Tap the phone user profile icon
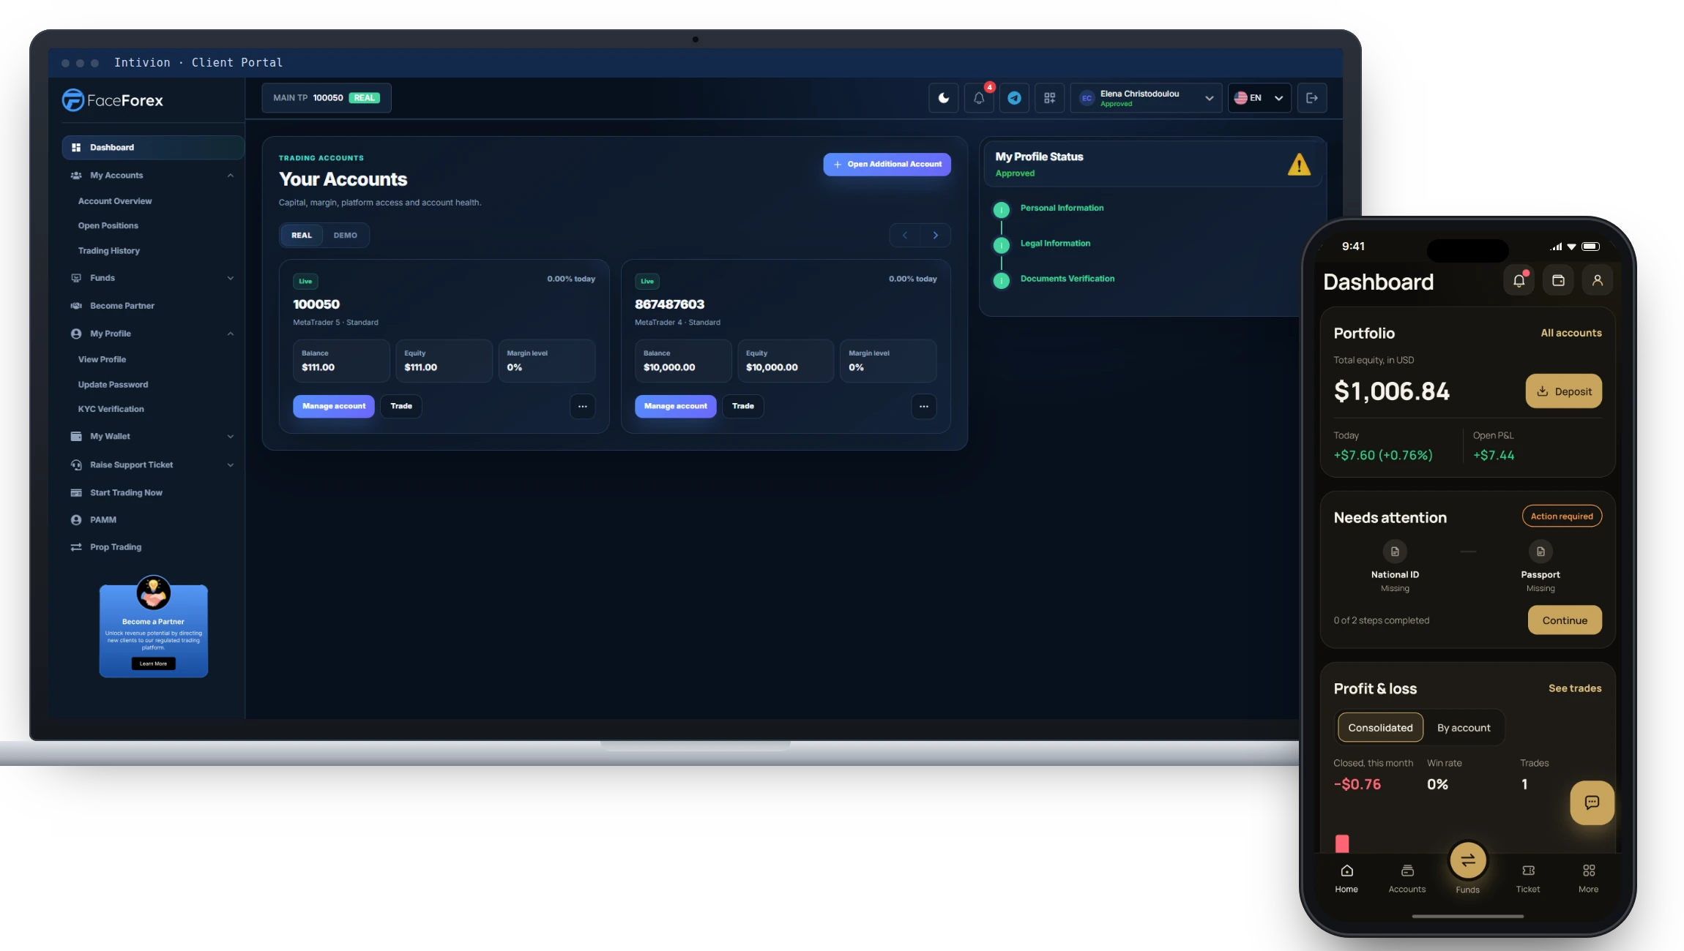The image size is (1684, 951). (x=1598, y=280)
